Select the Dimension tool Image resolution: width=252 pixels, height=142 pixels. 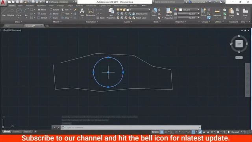point(91,12)
